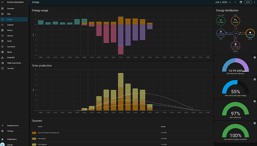Open the Settings gear icon
Viewport: 257px width, 146px height.
click(x=2, y=131)
